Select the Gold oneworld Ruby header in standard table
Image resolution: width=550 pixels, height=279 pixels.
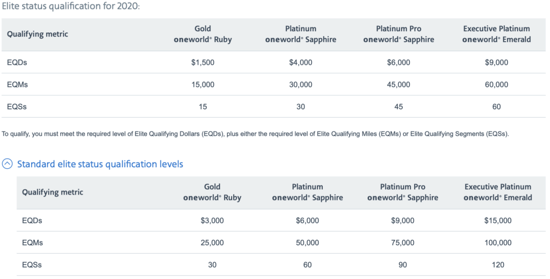pyautogui.click(x=212, y=192)
